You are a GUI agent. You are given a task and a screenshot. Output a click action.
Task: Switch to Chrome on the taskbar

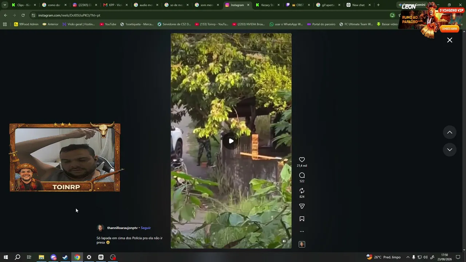click(77, 257)
